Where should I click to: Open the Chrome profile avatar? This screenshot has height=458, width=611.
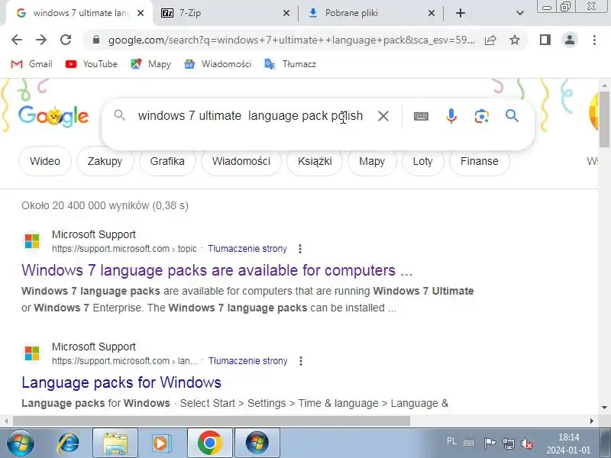(569, 40)
